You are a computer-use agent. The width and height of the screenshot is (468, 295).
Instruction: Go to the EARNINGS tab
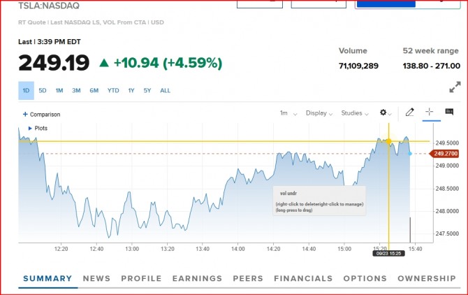point(197,278)
